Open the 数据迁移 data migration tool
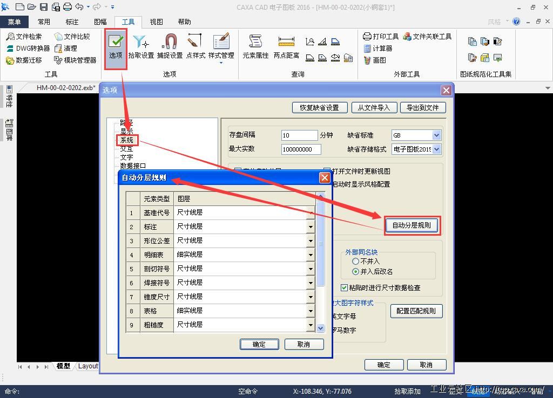The height and width of the screenshot is (398, 553). coord(24,60)
